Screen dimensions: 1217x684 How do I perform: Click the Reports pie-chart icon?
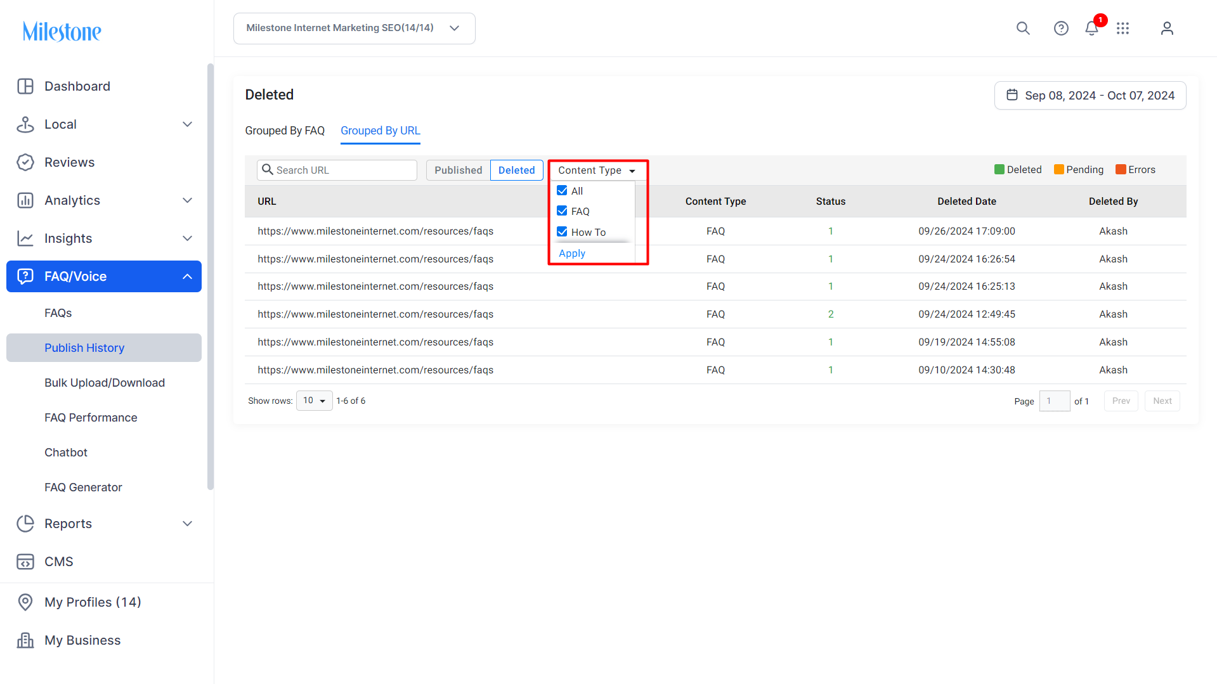click(x=25, y=524)
